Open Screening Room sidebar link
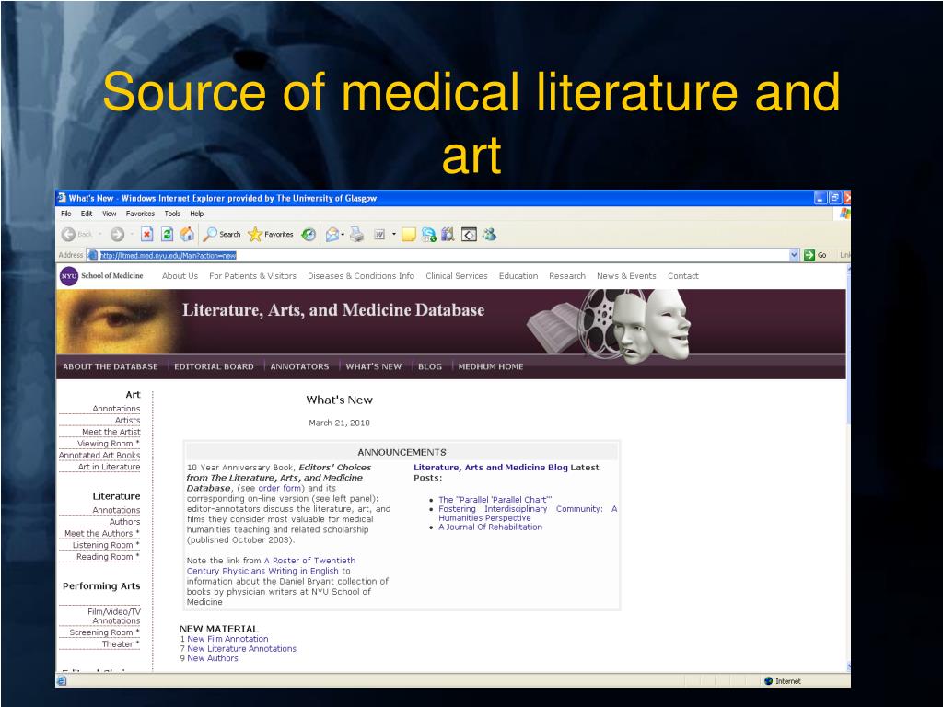943x707 pixels. [x=104, y=632]
